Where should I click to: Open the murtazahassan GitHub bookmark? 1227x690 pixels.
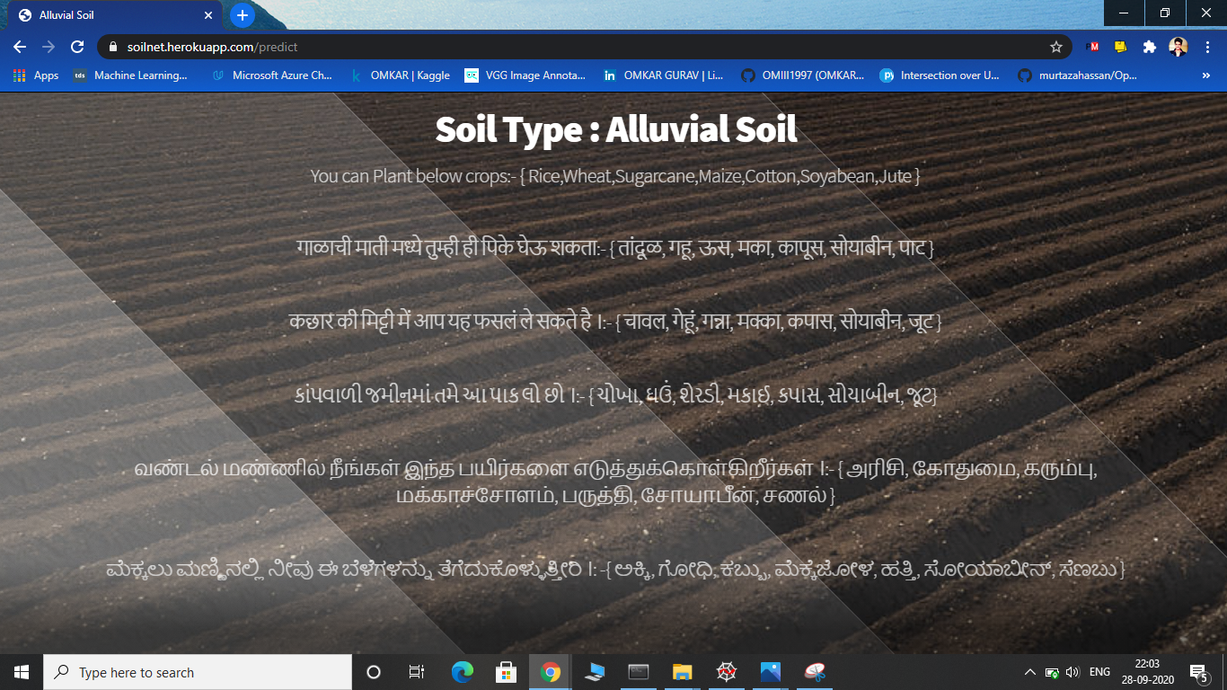[1077, 75]
